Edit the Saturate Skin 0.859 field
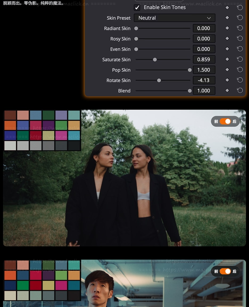Image resolution: width=249 pixels, height=307 pixels. [x=204, y=59]
